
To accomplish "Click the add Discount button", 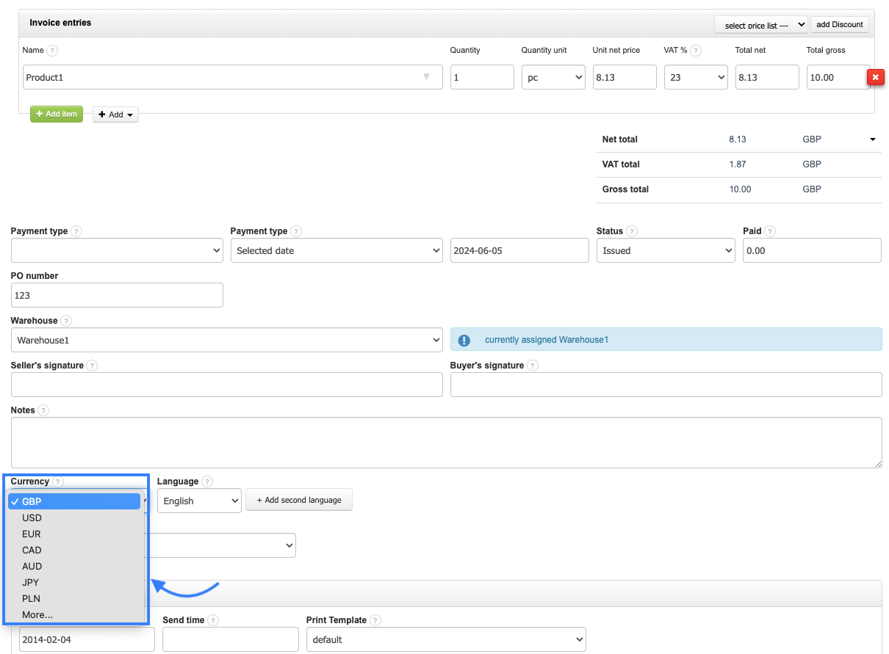I will 839,24.
